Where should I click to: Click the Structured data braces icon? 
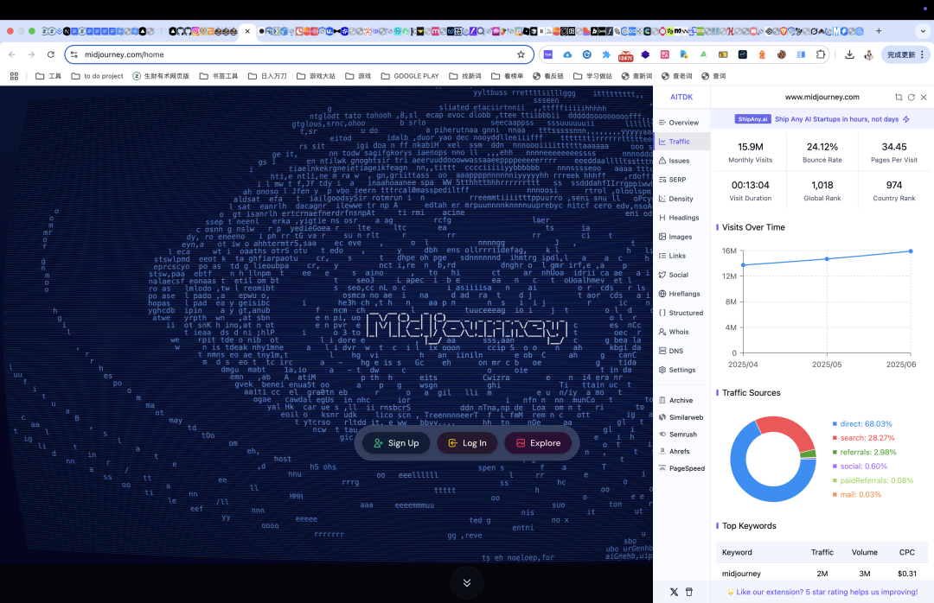662,313
